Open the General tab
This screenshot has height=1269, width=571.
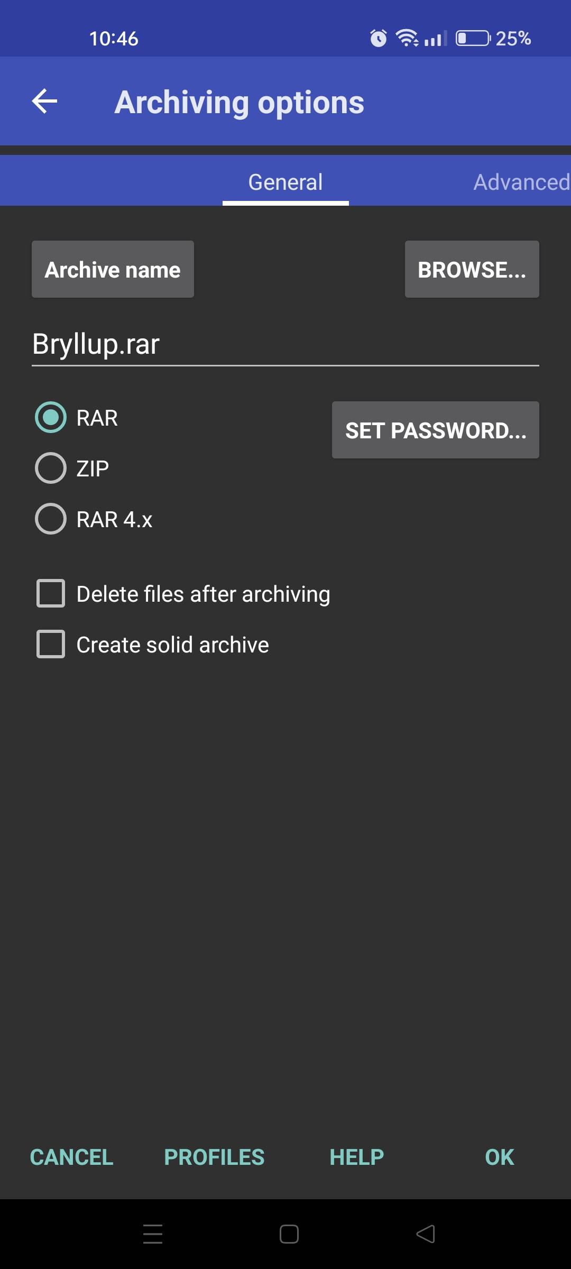[285, 182]
